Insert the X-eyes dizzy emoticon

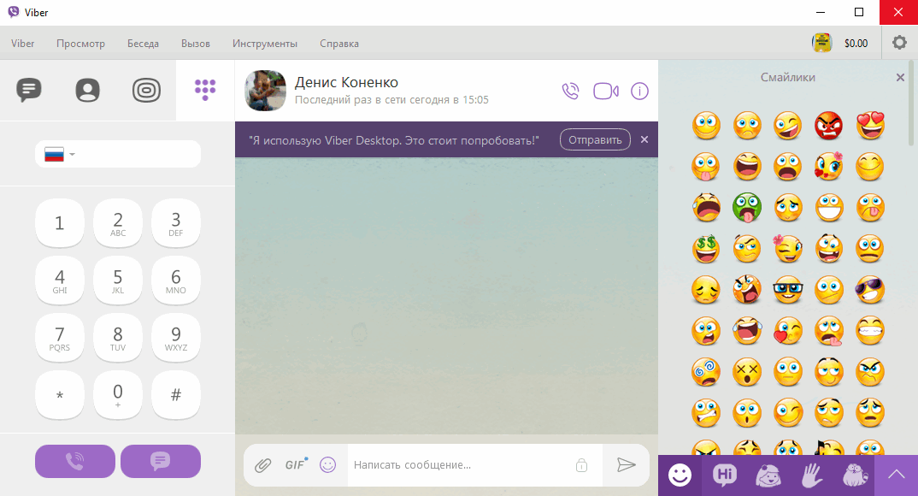[747, 371]
